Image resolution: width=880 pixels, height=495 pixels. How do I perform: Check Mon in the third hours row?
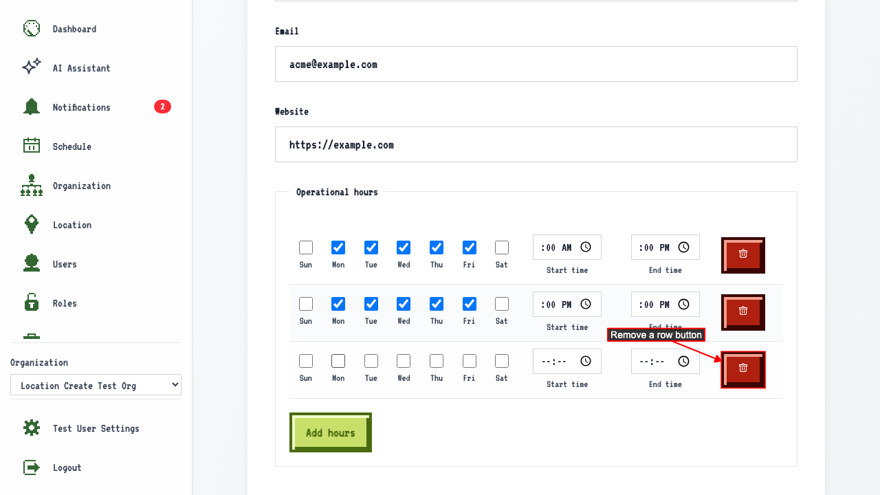coord(338,361)
